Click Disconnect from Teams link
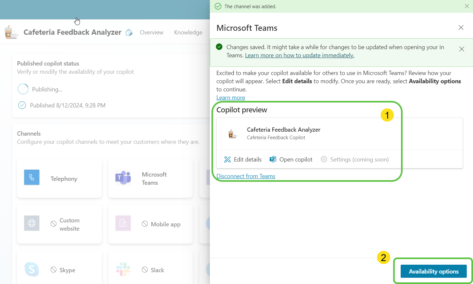Viewport: 473px width, 284px height. click(x=246, y=176)
